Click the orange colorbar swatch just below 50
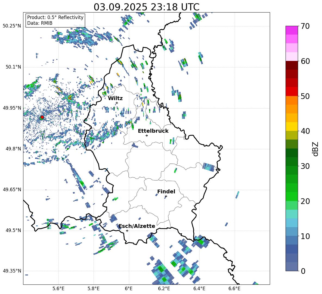 tap(292, 100)
